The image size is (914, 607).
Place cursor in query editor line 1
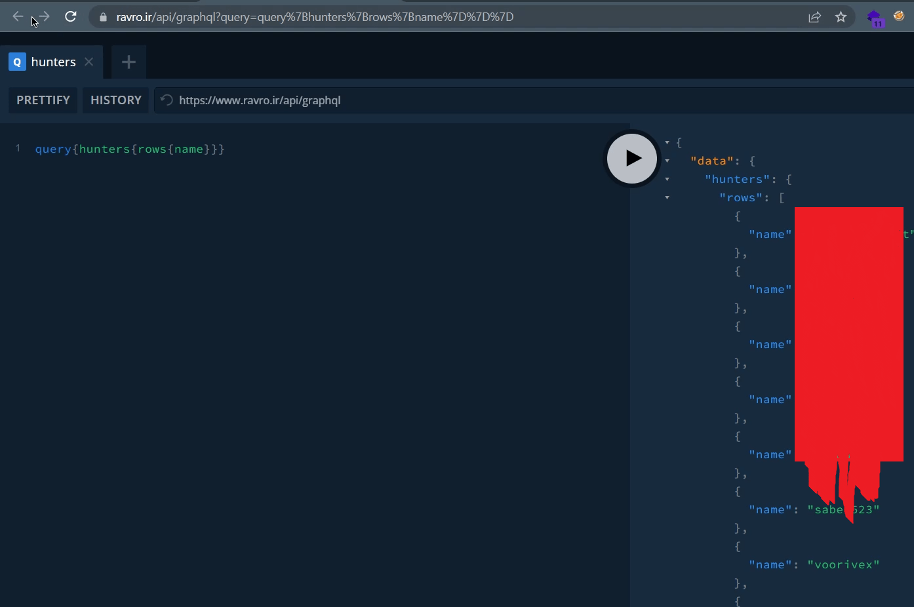tap(130, 149)
